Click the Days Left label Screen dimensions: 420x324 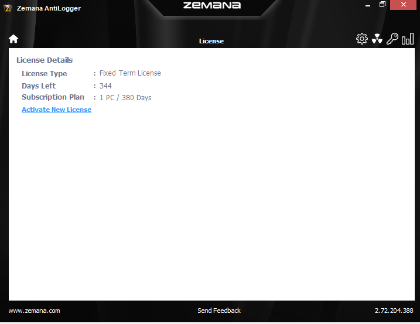[x=39, y=86]
